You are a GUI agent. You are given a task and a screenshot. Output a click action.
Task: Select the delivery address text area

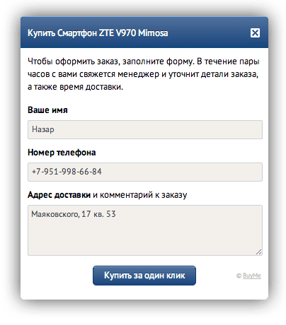tap(145, 230)
